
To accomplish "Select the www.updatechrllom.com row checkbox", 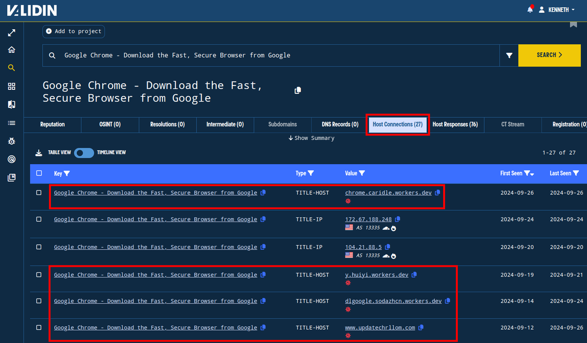I will (x=39, y=327).
